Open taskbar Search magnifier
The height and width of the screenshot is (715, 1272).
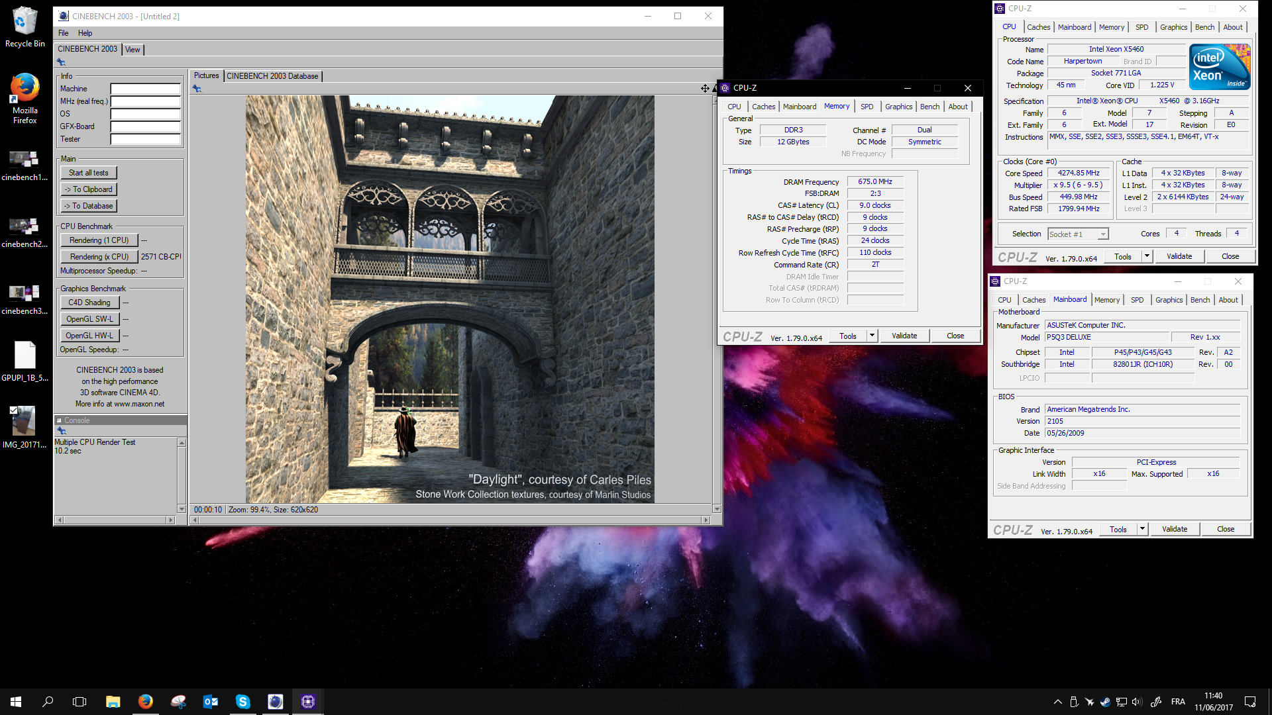pos(48,702)
